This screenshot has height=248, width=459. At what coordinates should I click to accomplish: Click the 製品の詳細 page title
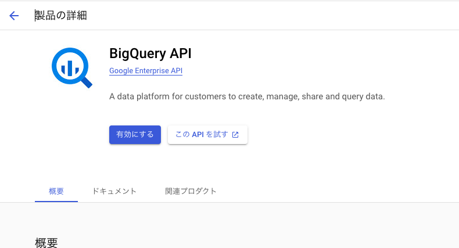(x=61, y=16)
